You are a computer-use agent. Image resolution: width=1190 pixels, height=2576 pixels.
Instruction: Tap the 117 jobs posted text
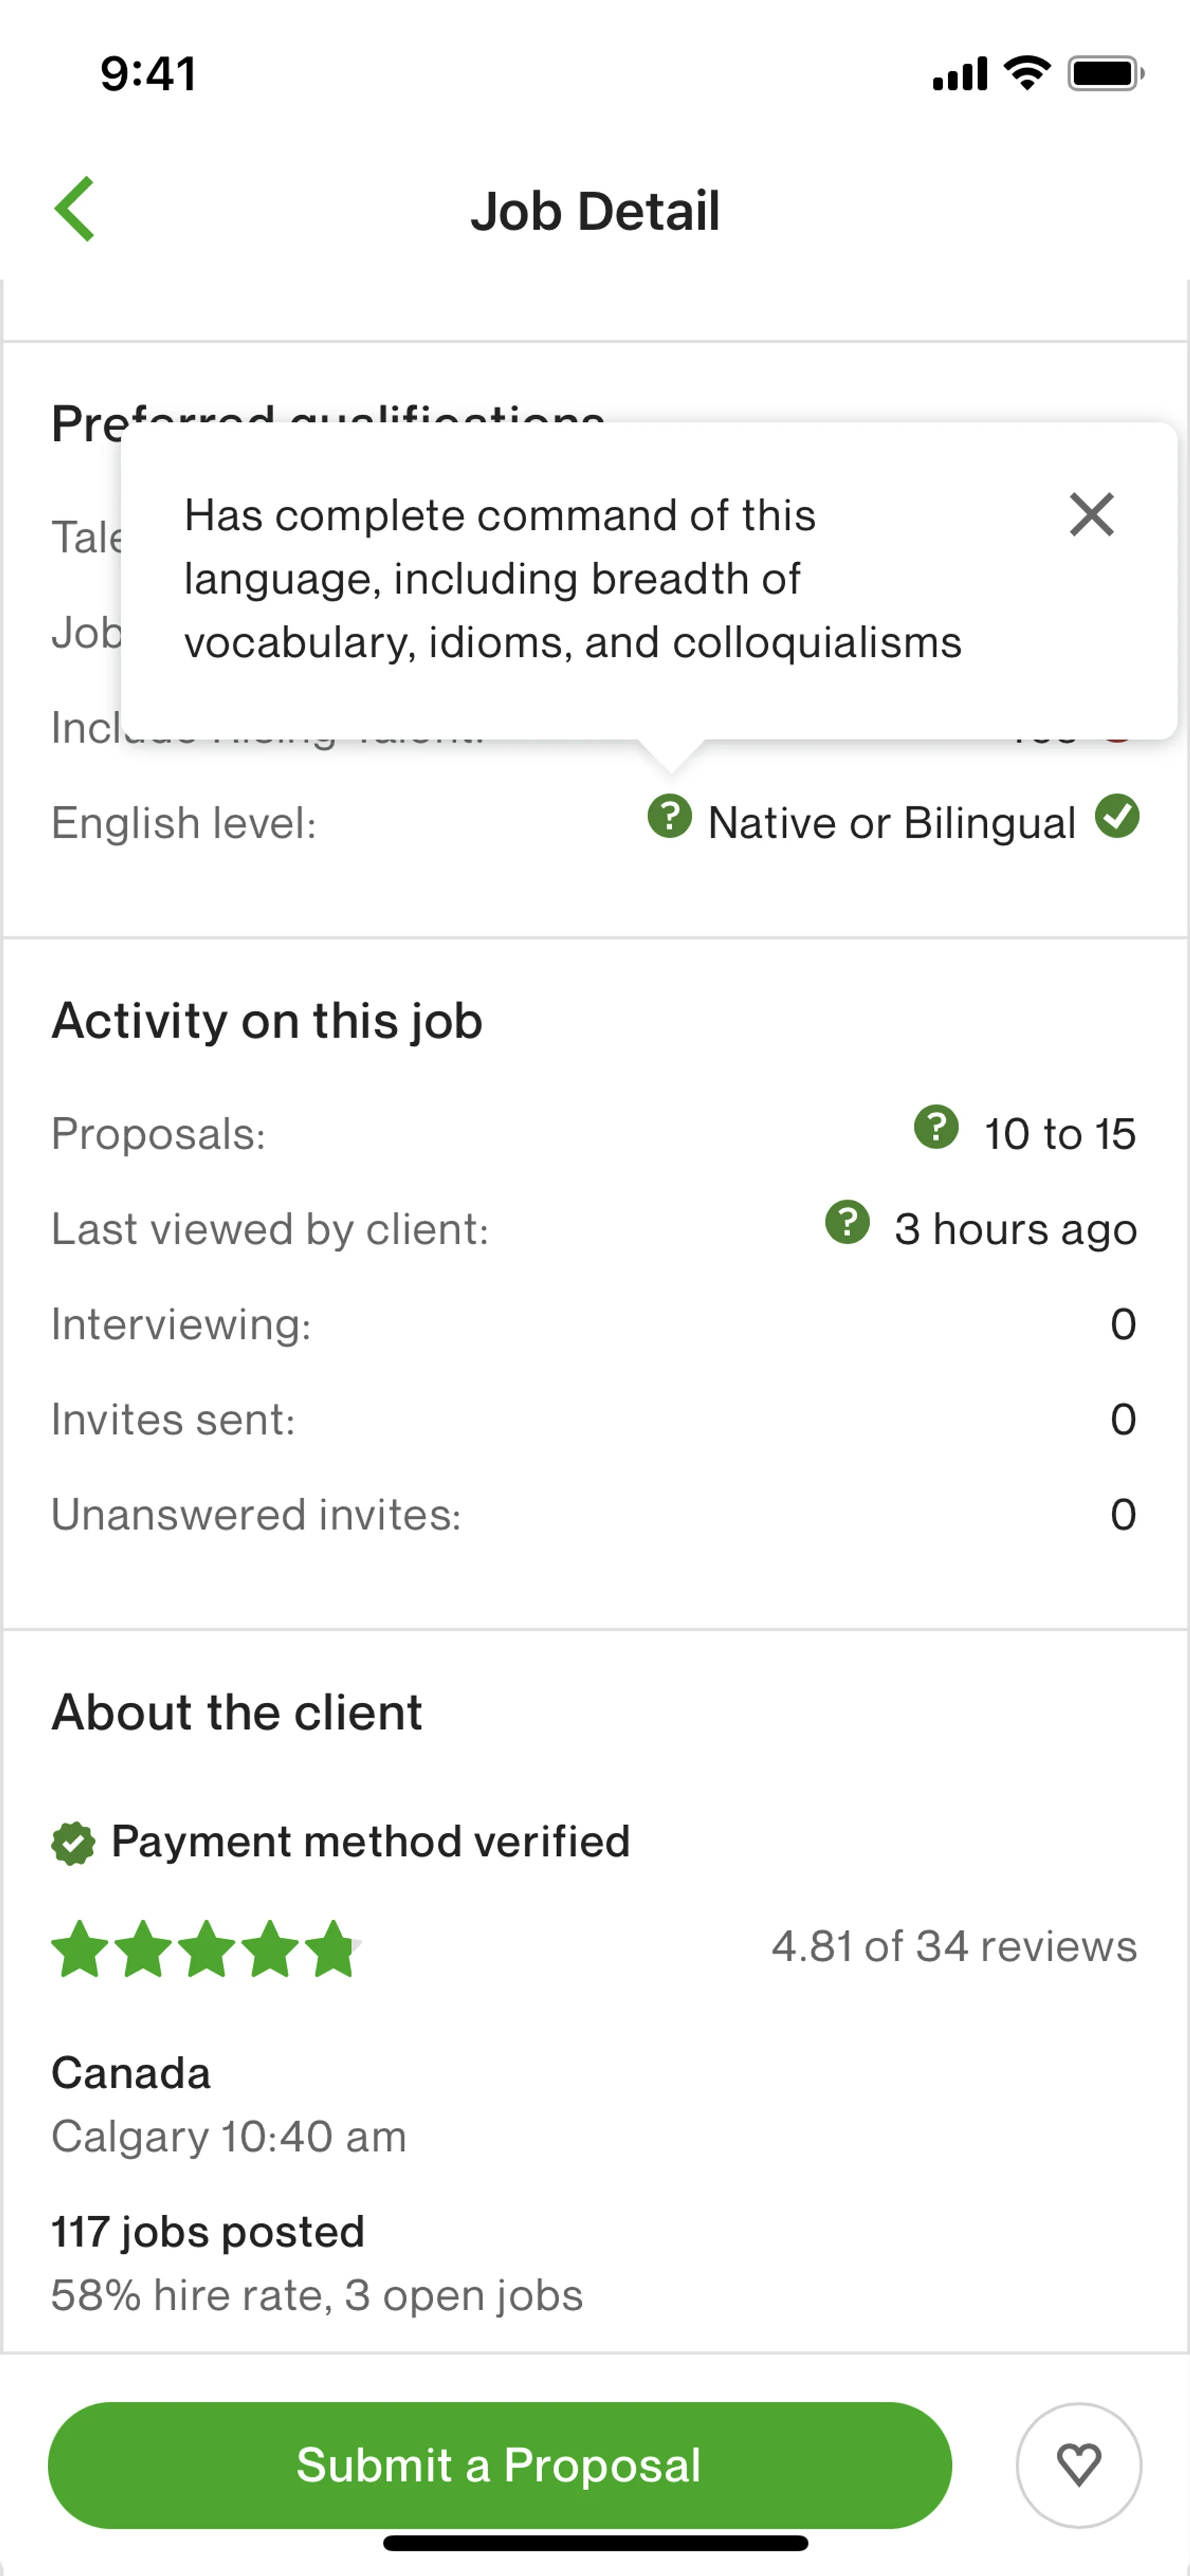(208, 2232)
